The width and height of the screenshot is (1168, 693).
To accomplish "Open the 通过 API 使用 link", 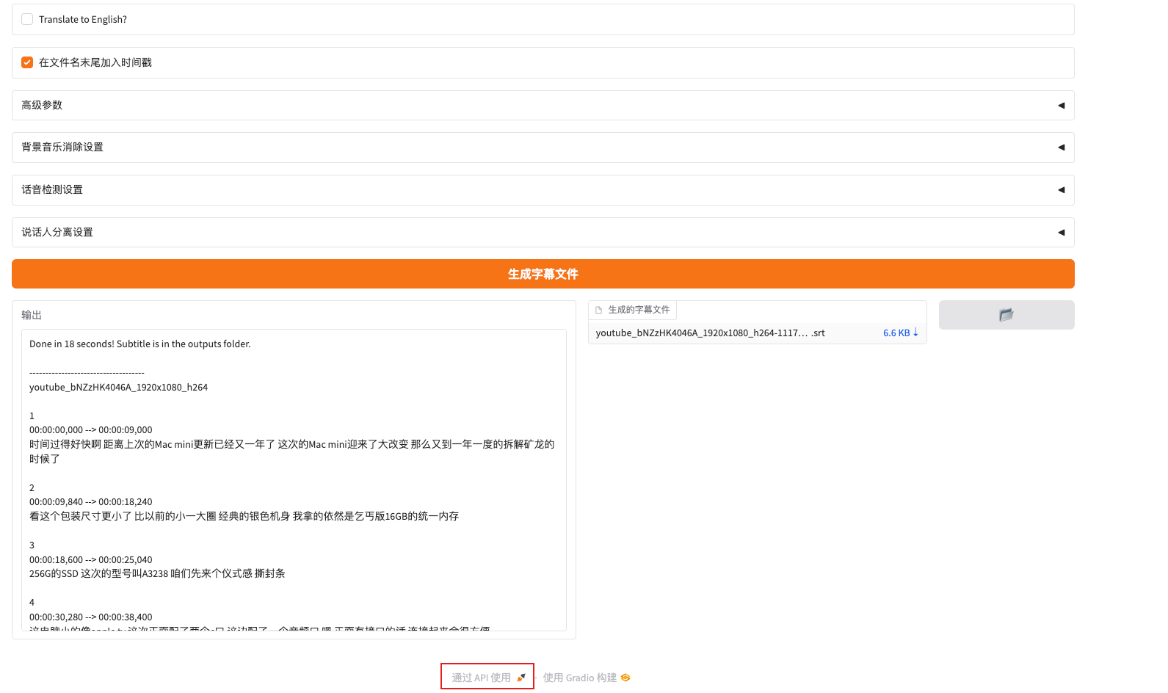I will click(x=482, y=678).
